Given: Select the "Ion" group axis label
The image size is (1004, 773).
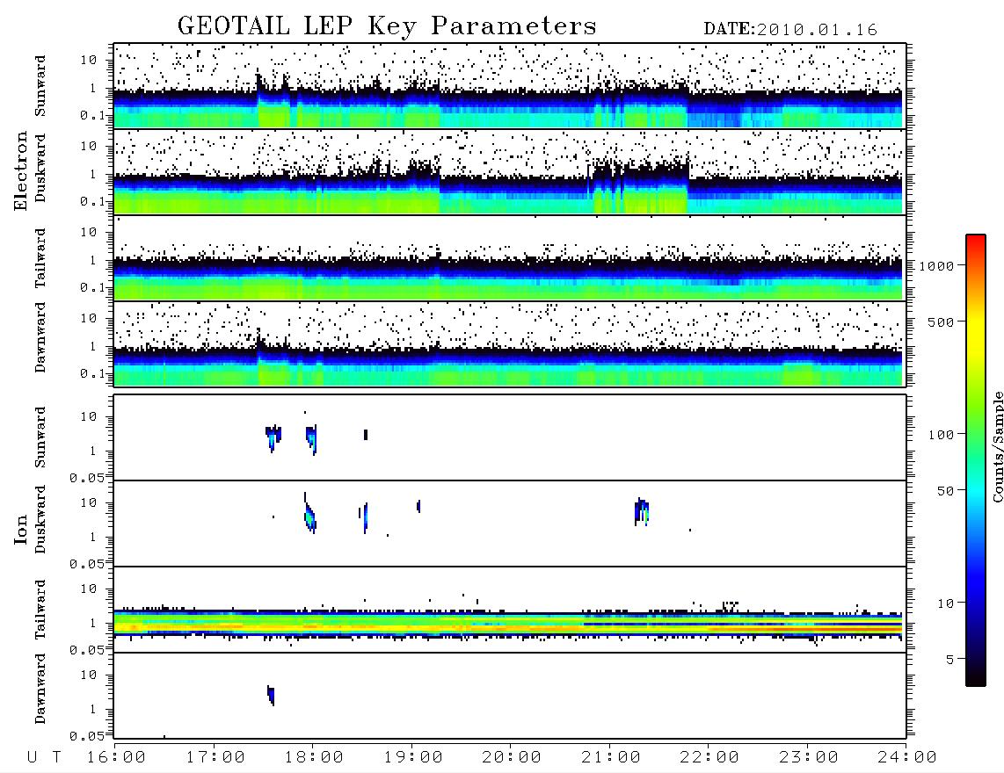Looking at the screenshot, I should (x=20, y=529).
